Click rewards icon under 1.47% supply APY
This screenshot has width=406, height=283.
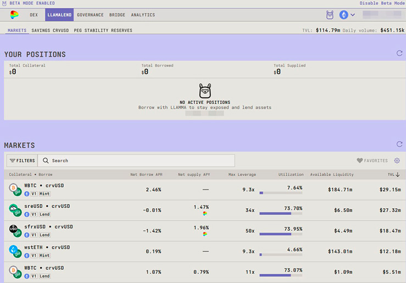click(205, 213)
